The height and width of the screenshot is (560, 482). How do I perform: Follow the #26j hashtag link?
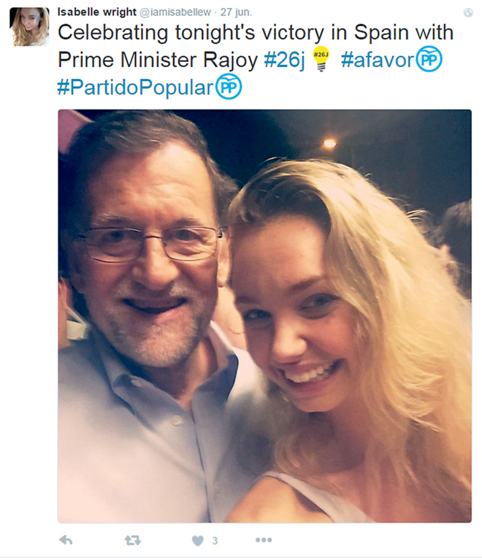tap(285, 60)
